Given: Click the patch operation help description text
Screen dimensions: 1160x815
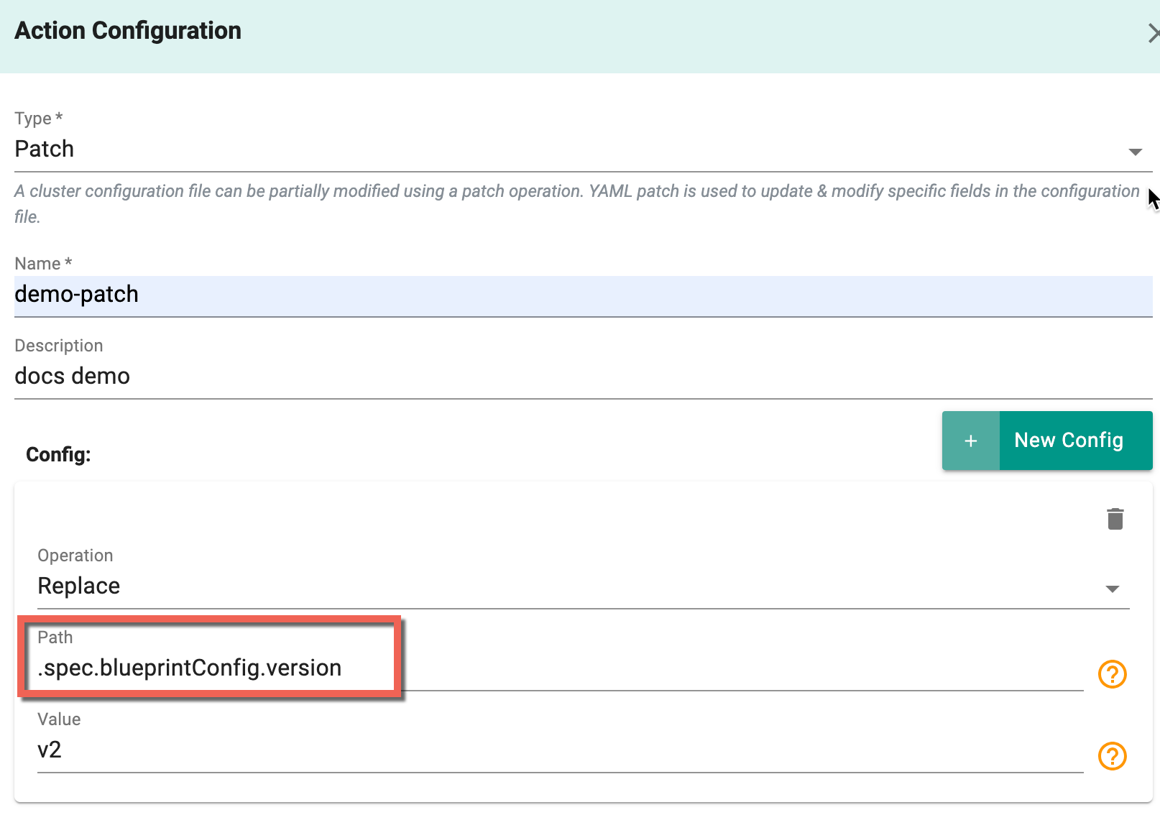Looking at the screenshot, I should pyautogui.click(x=577, y=203).
